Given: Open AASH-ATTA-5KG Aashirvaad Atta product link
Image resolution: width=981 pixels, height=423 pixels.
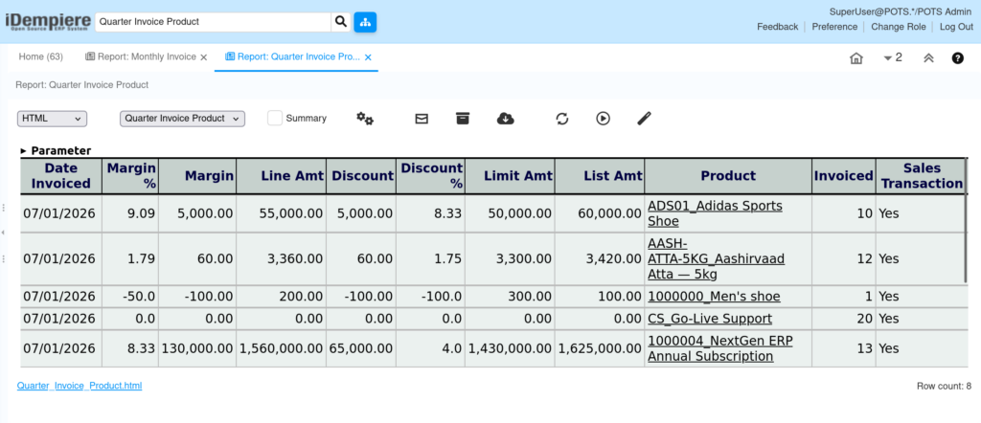Looking at the screenshot, I should pyautogui.click(x=717, y=258).
